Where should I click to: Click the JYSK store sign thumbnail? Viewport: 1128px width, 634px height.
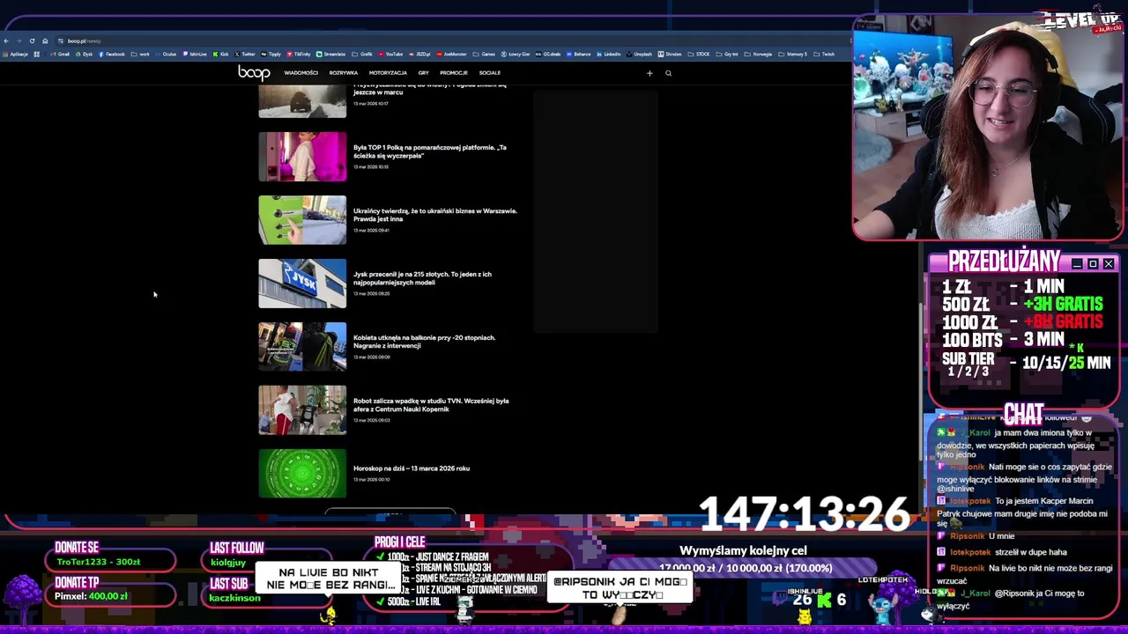pos(302,284)
